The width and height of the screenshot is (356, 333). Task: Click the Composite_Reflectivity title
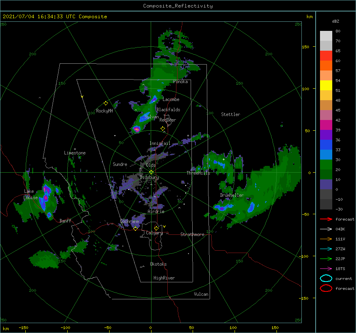[178, 6]
